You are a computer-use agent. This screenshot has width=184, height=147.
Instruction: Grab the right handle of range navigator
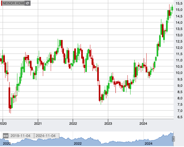pyautogui.click(x=173, y=139)
